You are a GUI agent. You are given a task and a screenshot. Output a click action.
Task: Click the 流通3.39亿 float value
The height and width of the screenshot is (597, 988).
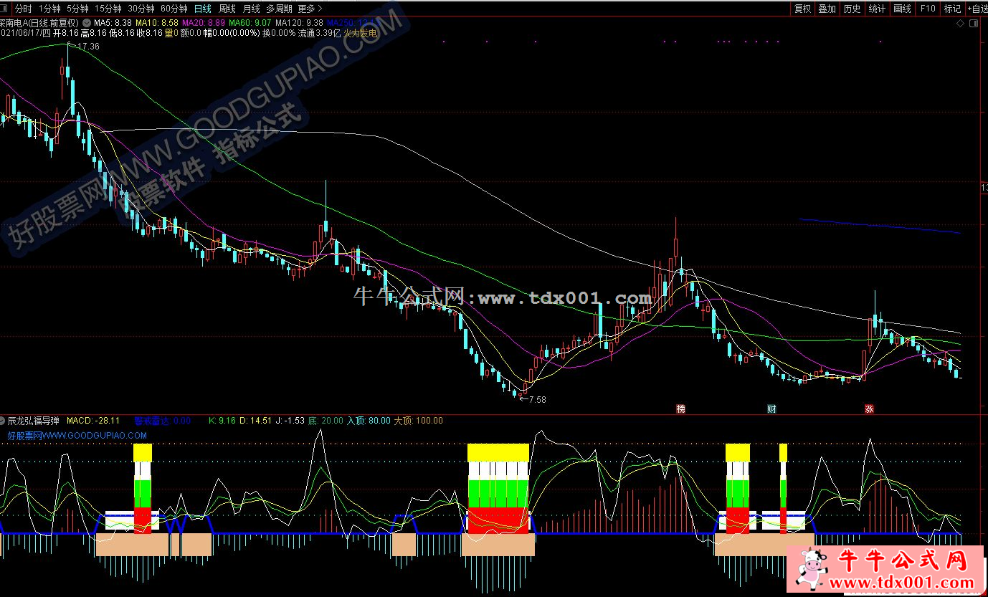point(319,33)
